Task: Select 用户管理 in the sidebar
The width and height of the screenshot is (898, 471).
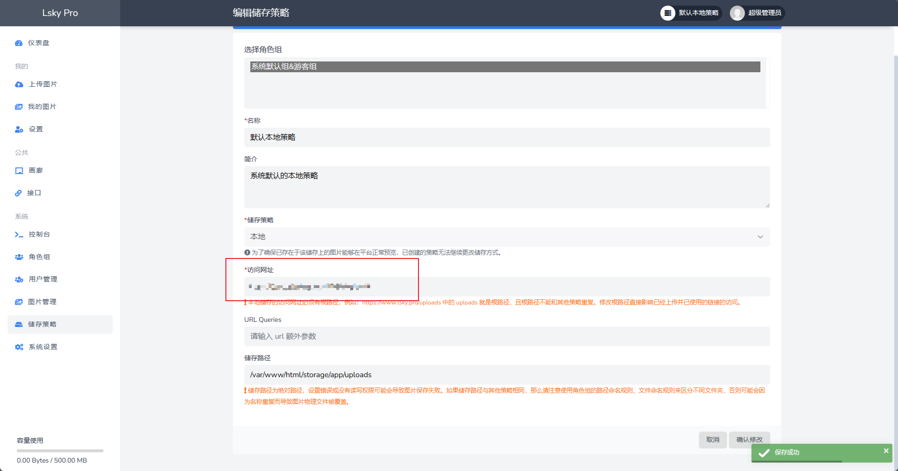Action: 60,280
